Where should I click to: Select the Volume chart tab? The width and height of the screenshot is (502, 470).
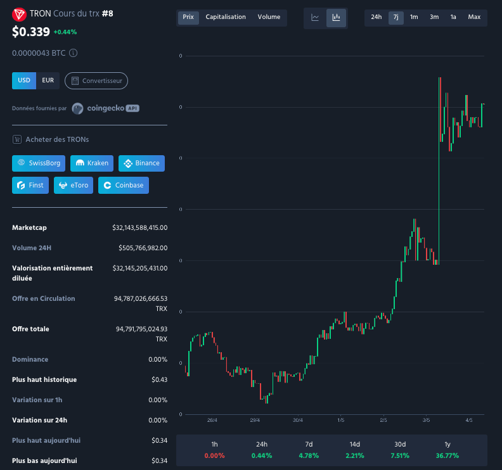click(x=269, y=17)
